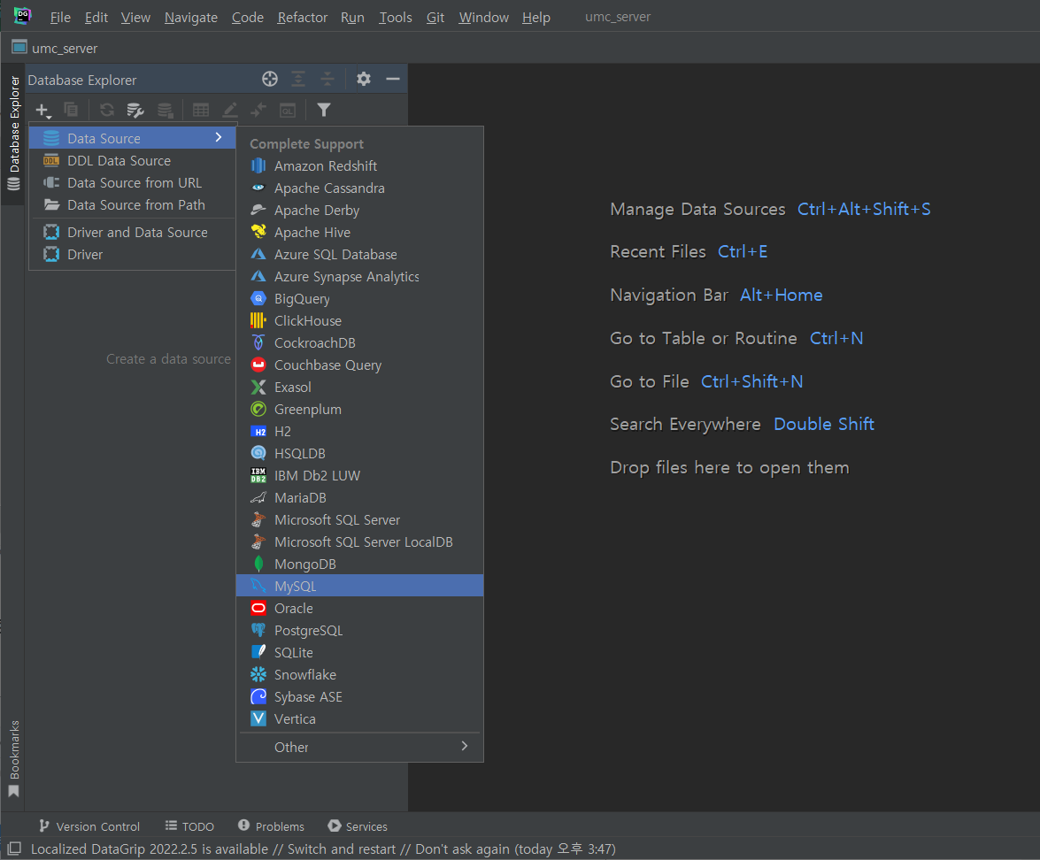Choose CockroachDB data source
Screen dimensions: 1040x860
359,342
